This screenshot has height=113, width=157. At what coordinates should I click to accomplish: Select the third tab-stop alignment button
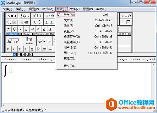click(23, 55)
